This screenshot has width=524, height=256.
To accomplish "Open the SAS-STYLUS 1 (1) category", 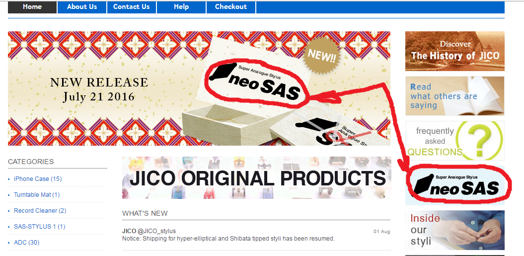I will click(39, 227).
